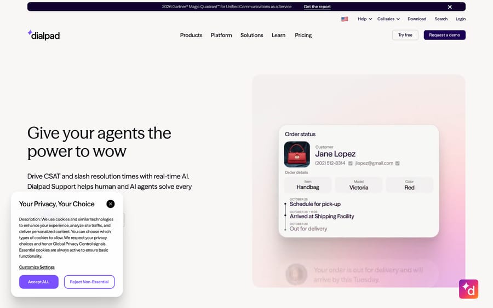
Task: Open the Dialpad chat widget icon
Action: (468, 289)
